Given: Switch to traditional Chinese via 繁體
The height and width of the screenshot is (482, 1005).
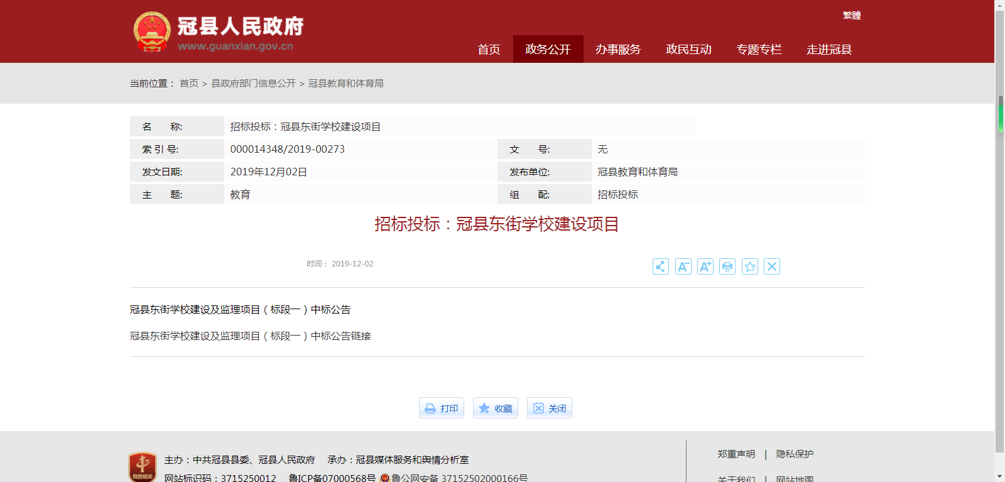Looking at the screenshot, I should 852,15.
